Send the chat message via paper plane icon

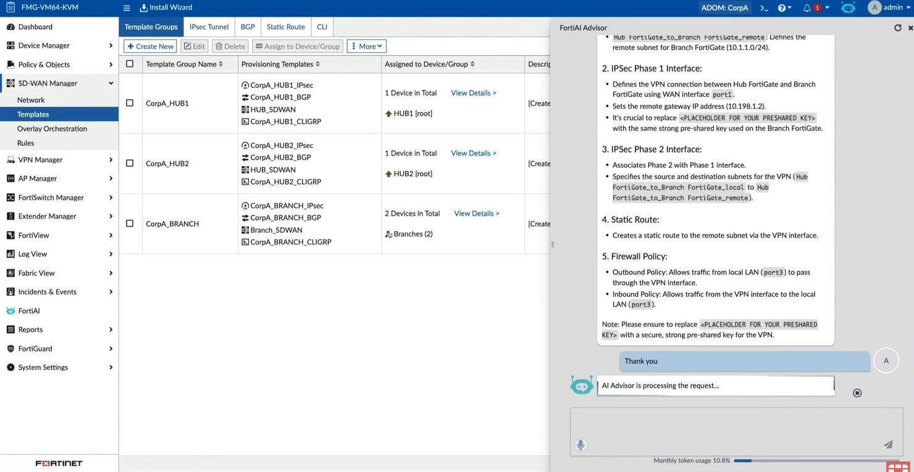(888, 444)
